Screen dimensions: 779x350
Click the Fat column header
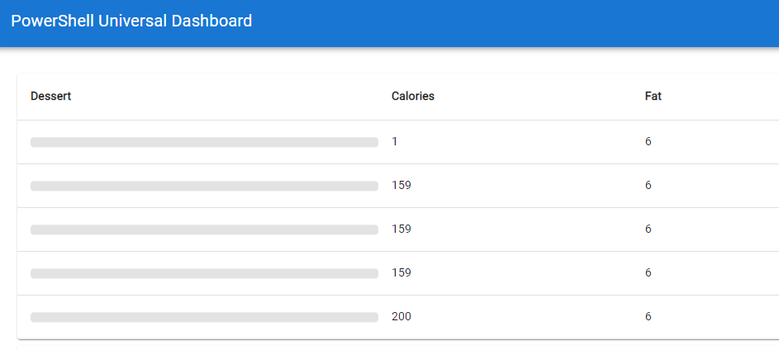653,97
